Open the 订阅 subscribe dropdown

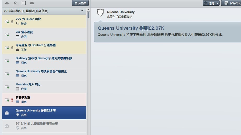pos(211,3)
